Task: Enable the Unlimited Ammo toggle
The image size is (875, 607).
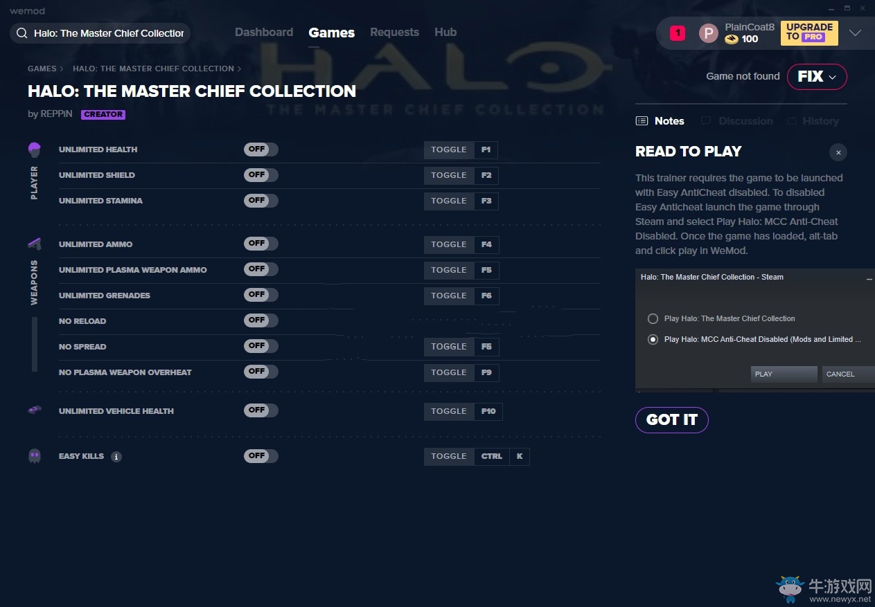Action: [260, 244]
